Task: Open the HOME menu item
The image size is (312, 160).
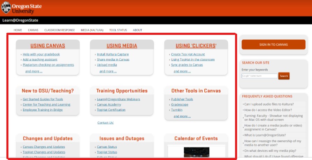Action: point(18,30)
